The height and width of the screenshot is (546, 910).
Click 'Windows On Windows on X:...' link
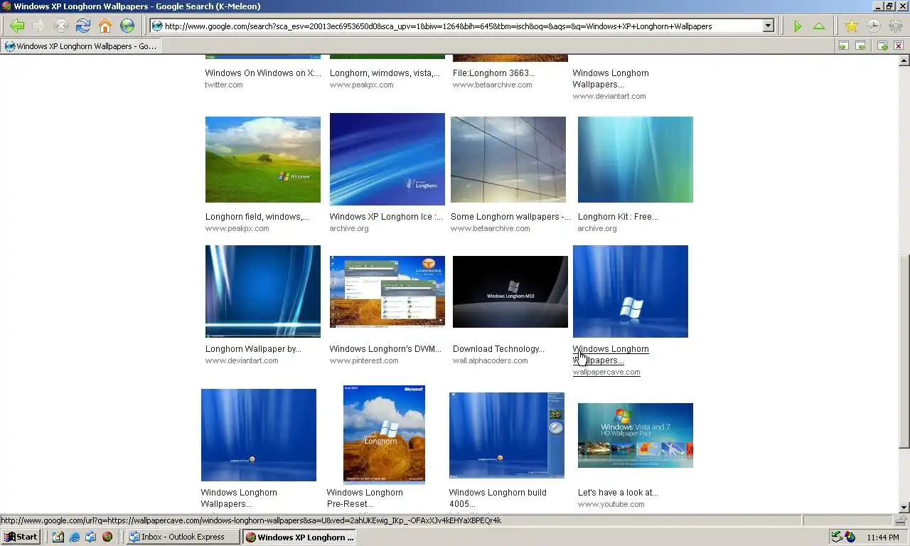point(263,73)
